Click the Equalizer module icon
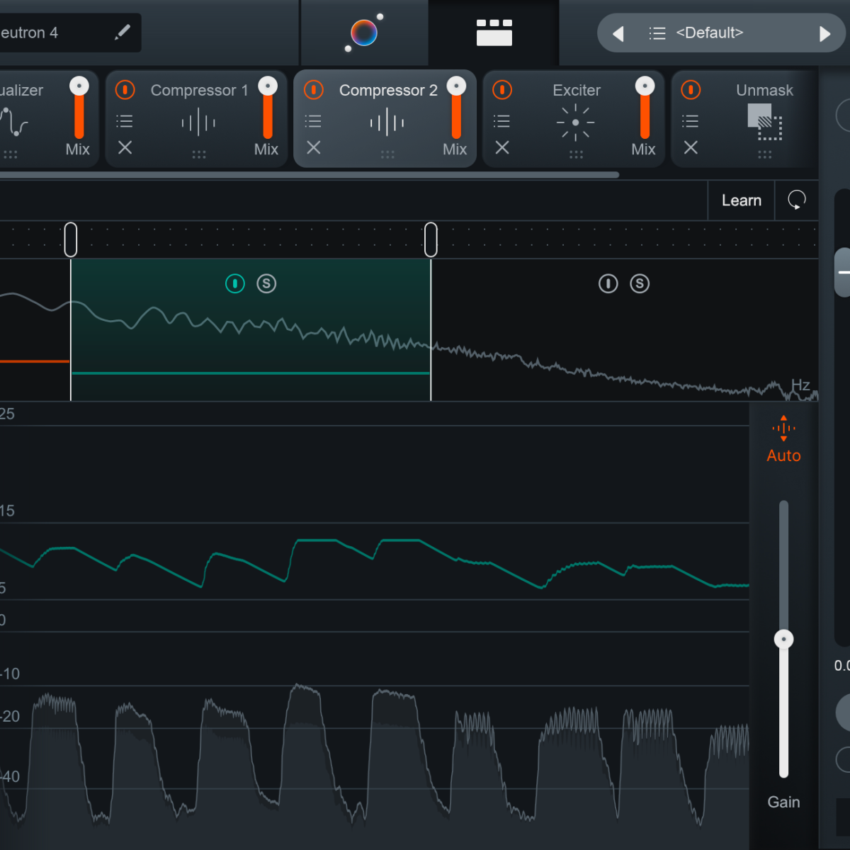This screenshot has width=850, height=850. pos(14,122)
